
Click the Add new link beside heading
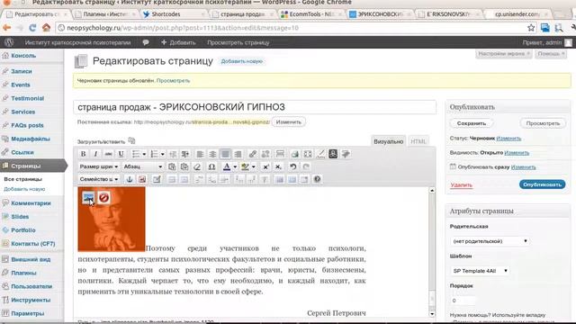coord(242,61)
